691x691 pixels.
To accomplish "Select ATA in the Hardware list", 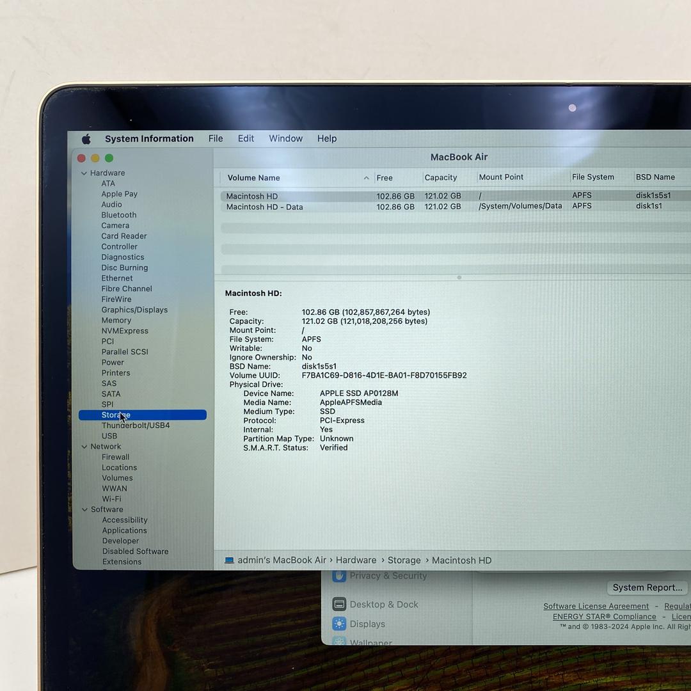I will point(108,184).
